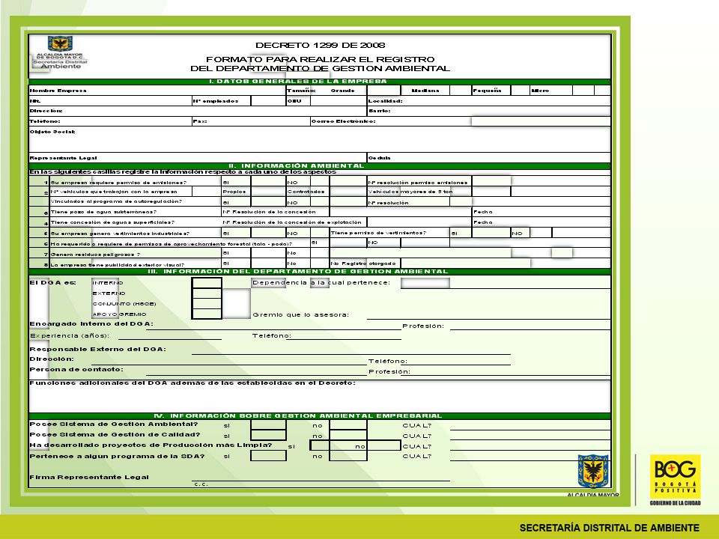This screenshot has height=539, width=719.
Task: Mark 'si' box for Sistema de Gestión Ambiental
Action: [268, 425]
